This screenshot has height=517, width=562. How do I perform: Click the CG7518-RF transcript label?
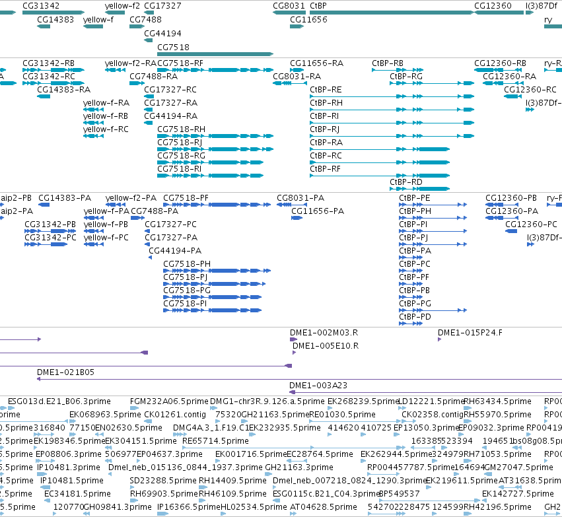(x=180, y=63)
